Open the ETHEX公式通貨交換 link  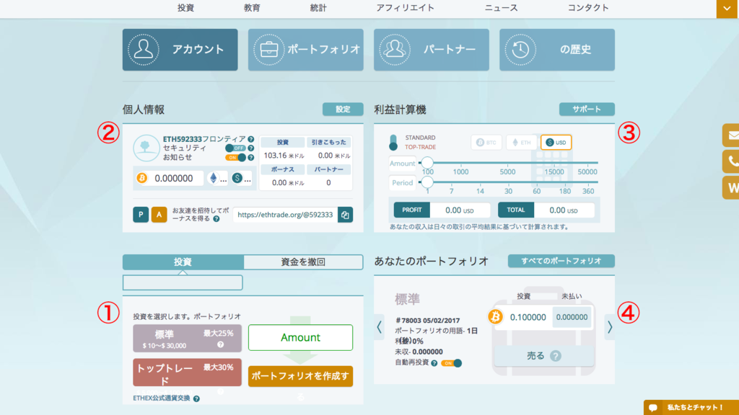click(x=161, y=398)
